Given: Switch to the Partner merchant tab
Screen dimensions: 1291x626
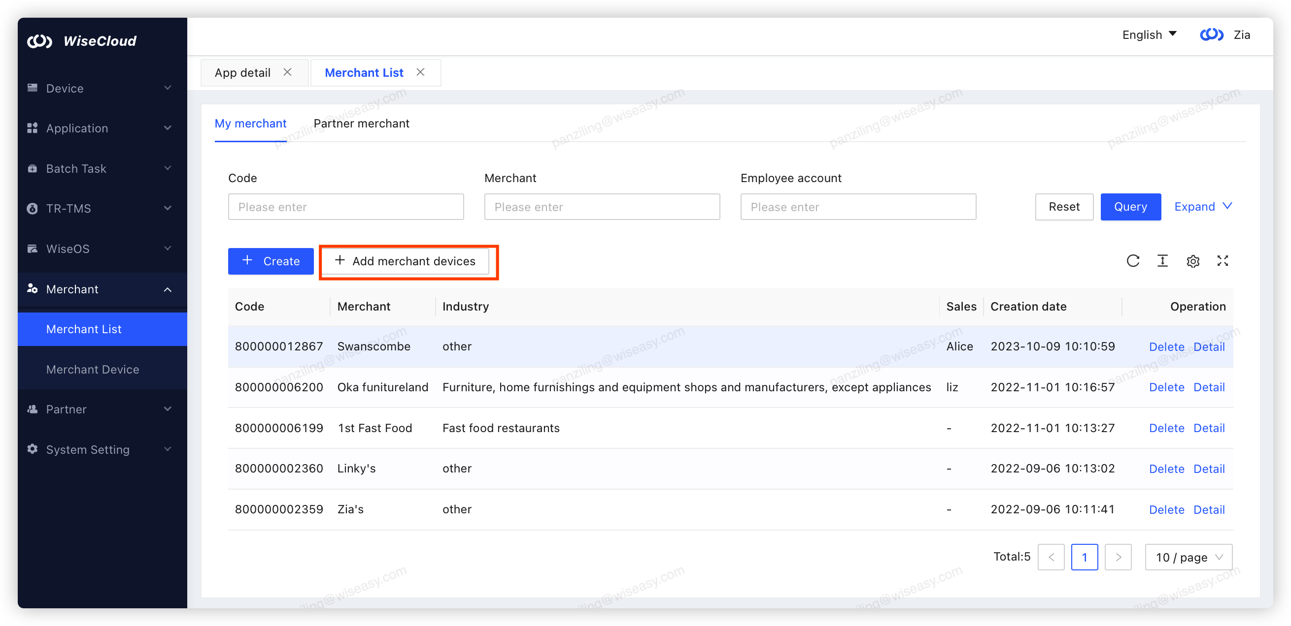Looking at the screenshot, I should 362,124.
